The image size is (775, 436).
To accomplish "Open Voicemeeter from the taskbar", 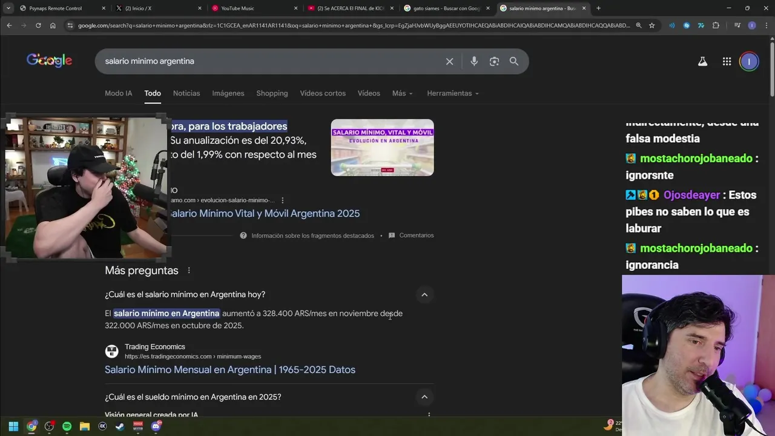I will 138,426.
